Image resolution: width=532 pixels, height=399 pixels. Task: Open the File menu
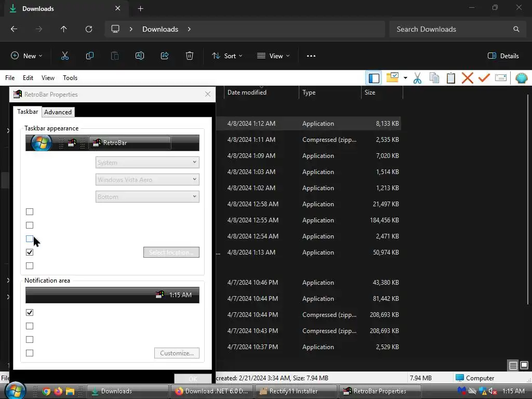tap(10, 78)
